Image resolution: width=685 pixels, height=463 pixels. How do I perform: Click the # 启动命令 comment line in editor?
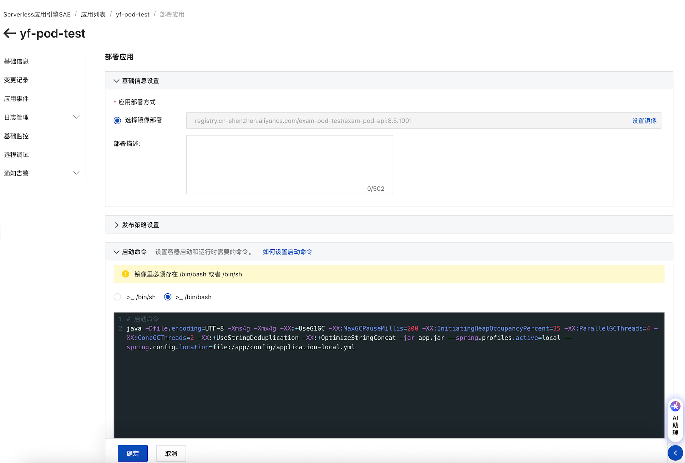(x=143, y=319)
